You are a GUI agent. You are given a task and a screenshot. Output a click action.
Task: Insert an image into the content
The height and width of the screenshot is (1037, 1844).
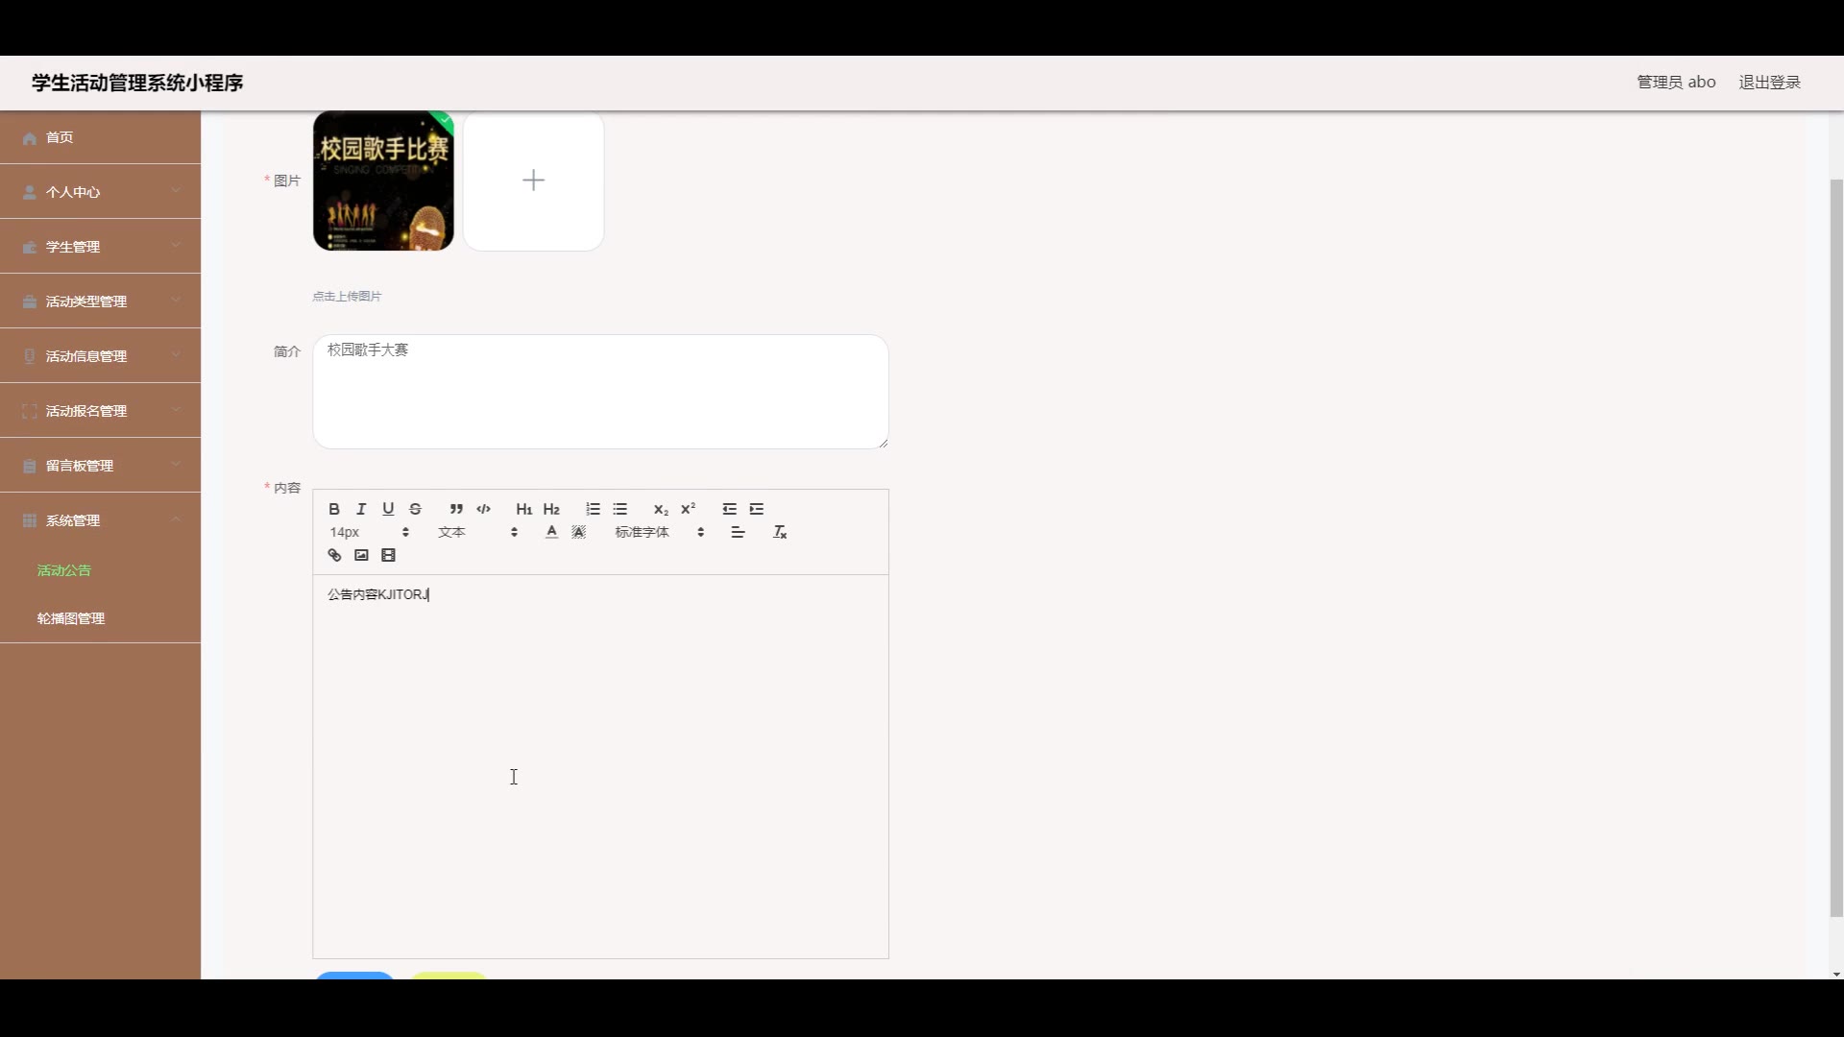point(361,555)
